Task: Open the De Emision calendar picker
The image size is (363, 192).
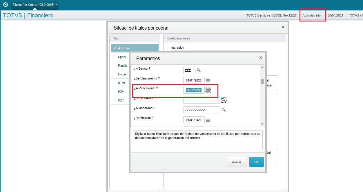Action: [x=208, y=120]
